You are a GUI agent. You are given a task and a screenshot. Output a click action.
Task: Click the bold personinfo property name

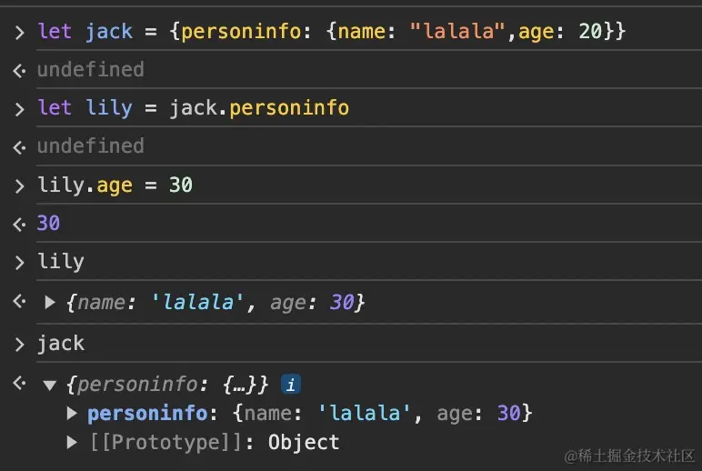pos(147,413)
